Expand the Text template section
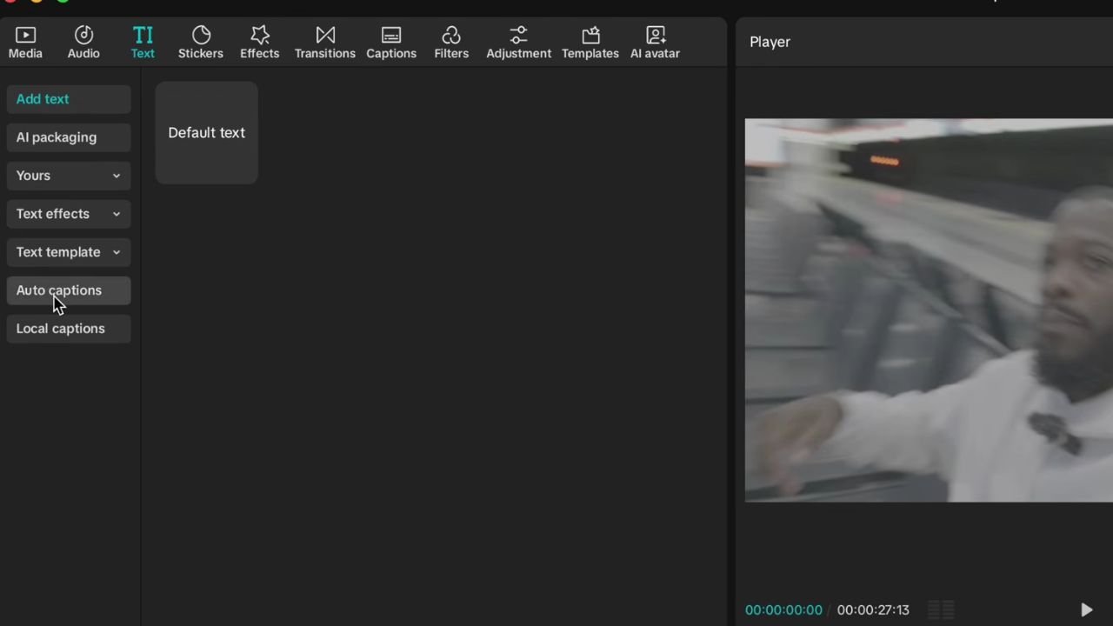This screenshot has width=1113, height=626. 68,251
